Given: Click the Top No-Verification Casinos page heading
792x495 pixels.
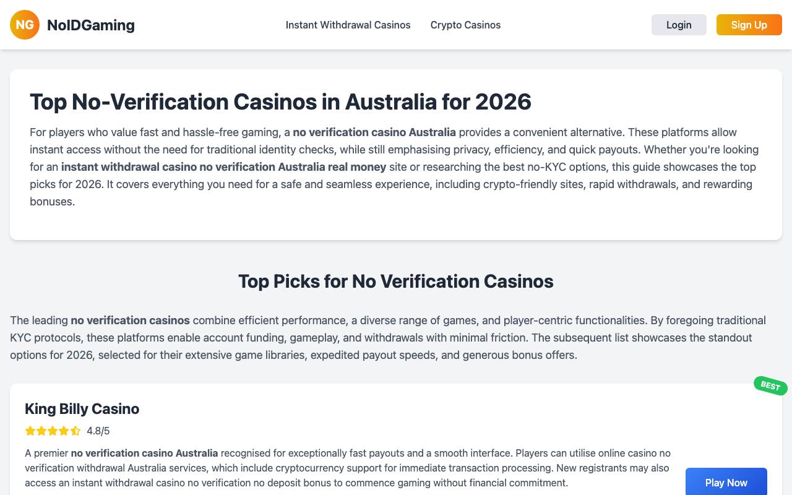Looking at the screenshot, I should (280, 101).
